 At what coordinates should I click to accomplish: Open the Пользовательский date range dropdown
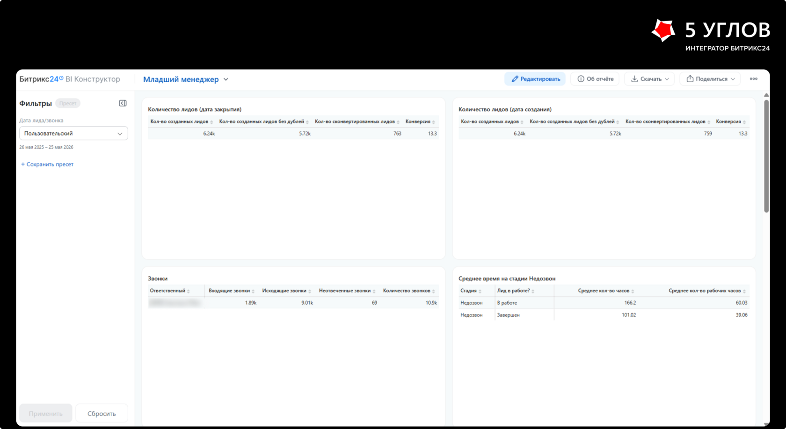73,134
